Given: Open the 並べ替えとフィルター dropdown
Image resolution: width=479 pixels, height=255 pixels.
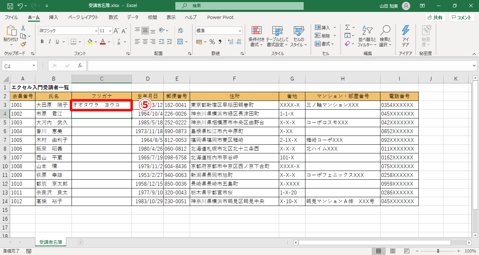Looking at the screenshot, I should (367, 36).
